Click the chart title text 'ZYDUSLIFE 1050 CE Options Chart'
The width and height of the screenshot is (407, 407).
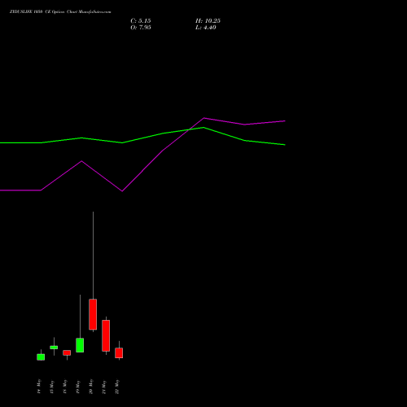click(x=44, y=12)
